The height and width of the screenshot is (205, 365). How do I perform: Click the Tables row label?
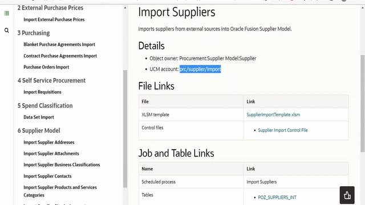147,195
